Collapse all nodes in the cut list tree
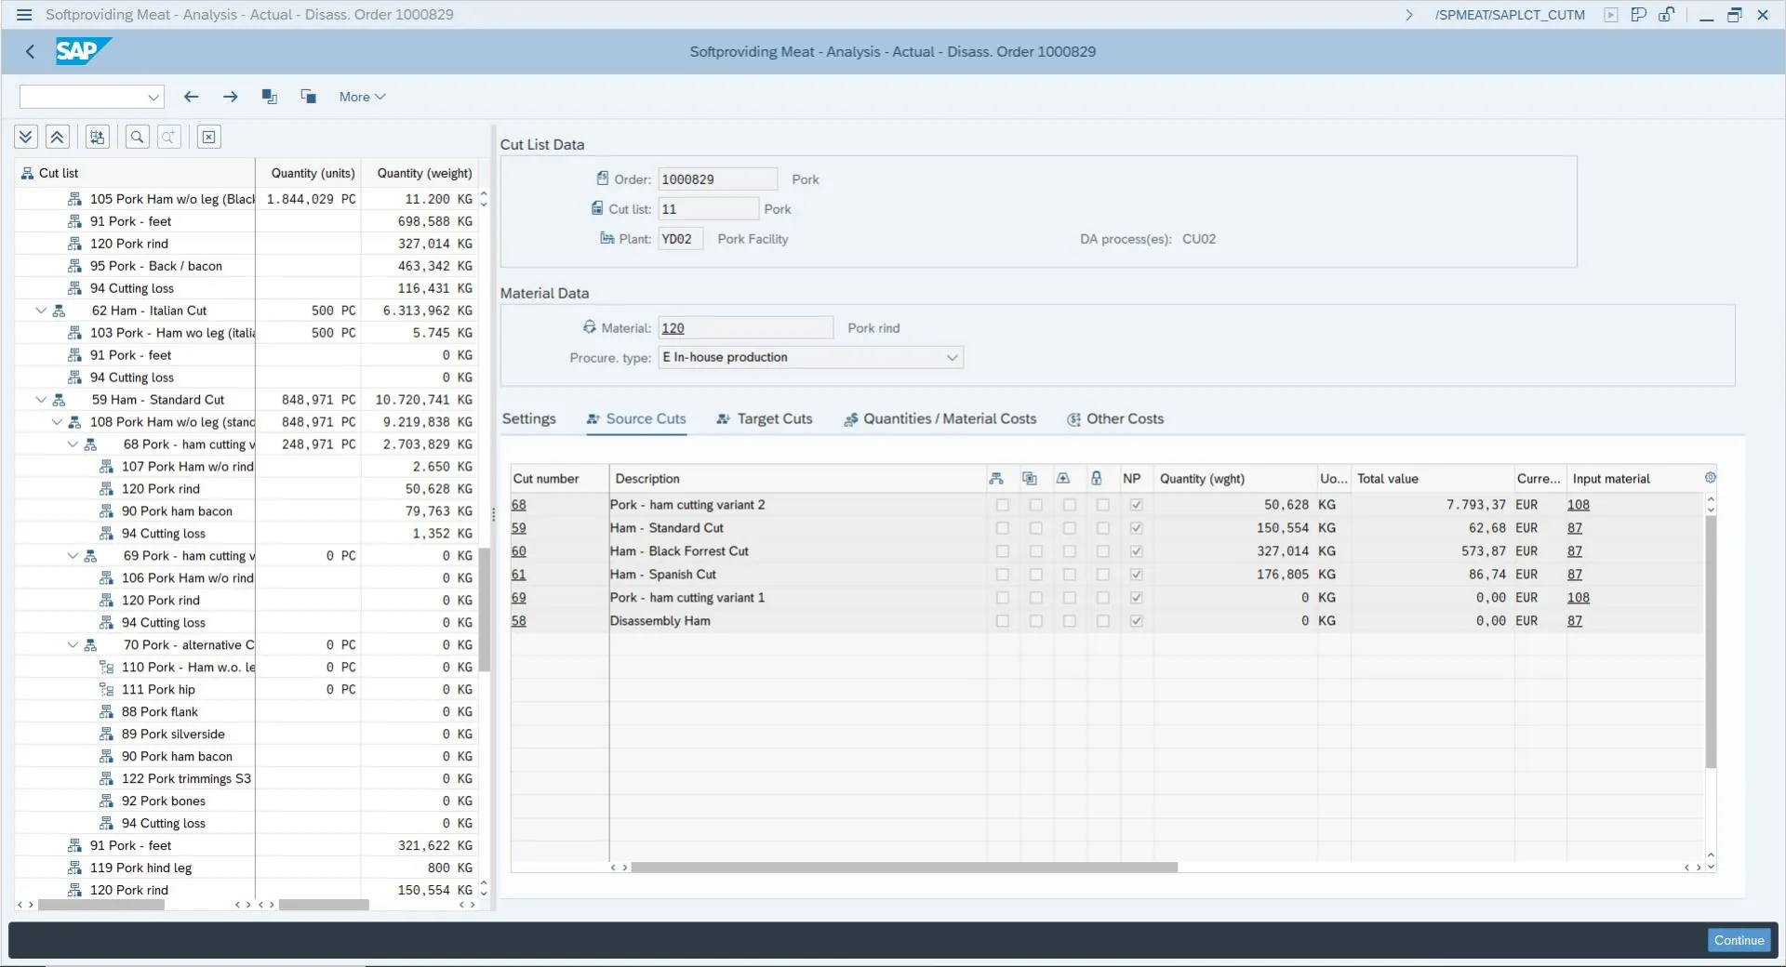The height and width of the screenshot is (967, 1786). pyautogui.click(x=57, y=138)
